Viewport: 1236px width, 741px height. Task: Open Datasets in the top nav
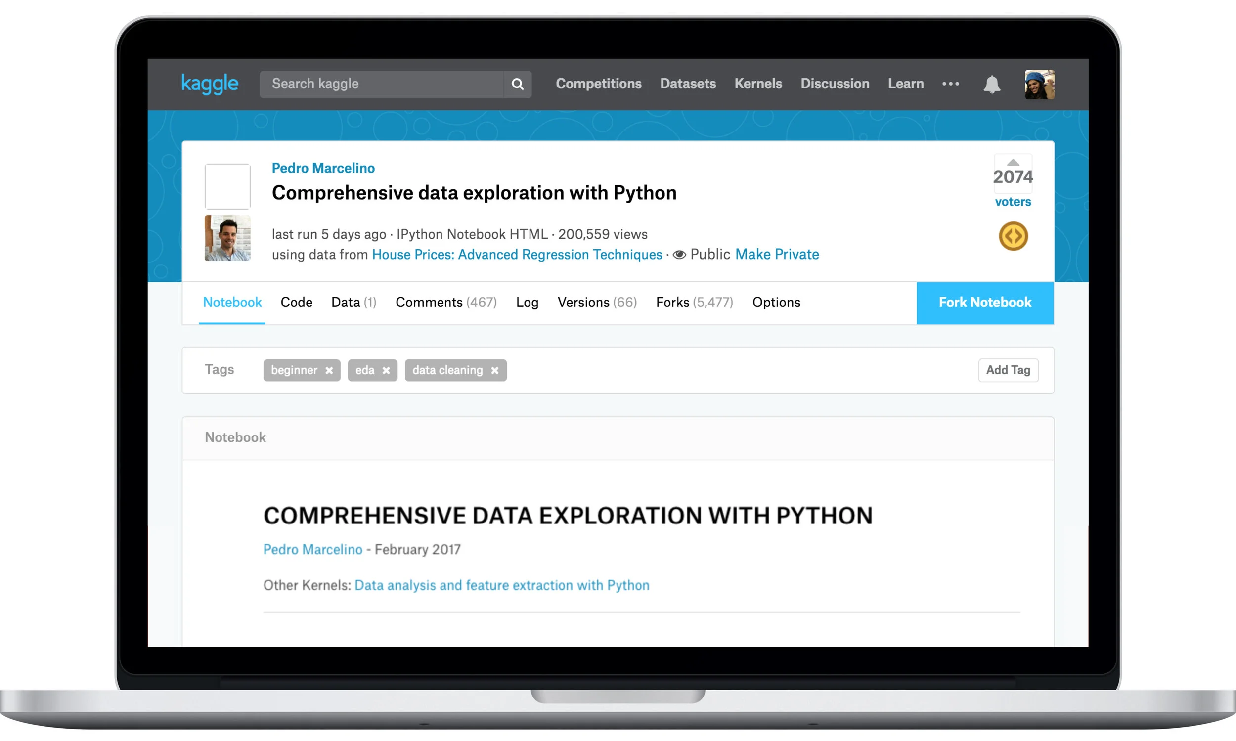pos(688,84)
